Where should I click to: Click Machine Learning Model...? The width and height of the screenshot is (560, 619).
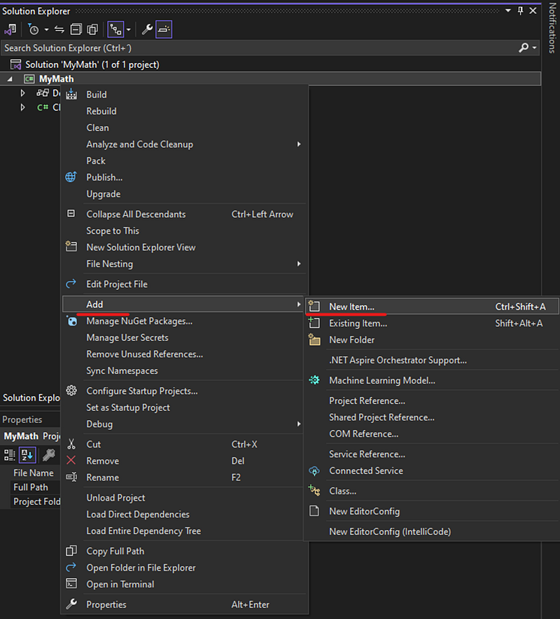point(432,380)
